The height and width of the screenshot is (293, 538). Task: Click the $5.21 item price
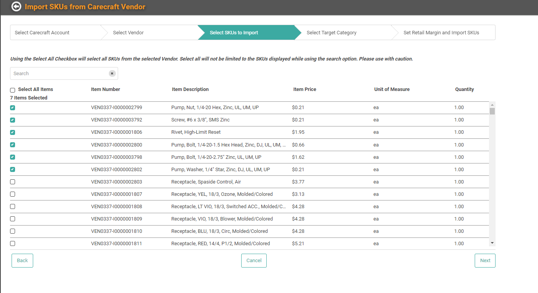[298, 244]
